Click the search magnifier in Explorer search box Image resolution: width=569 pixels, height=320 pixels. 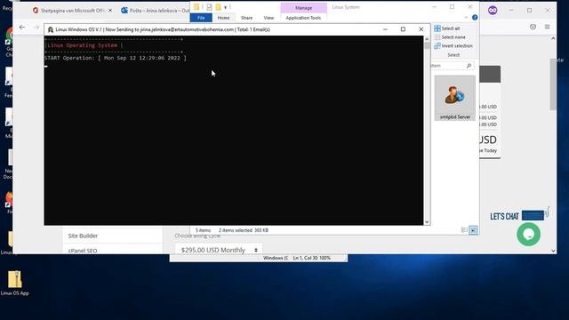(x=469, y=66)
